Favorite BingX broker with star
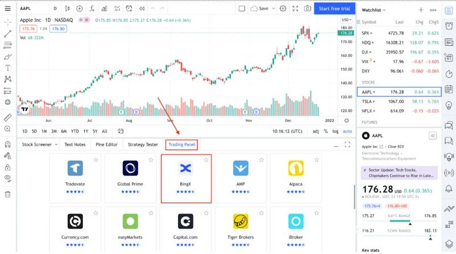 click(x=206, y=160)
